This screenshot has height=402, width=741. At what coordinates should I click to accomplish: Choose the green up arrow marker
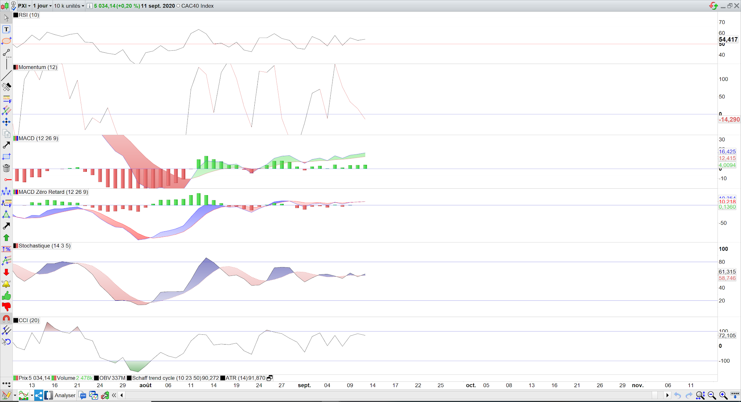tap(6, 238)
